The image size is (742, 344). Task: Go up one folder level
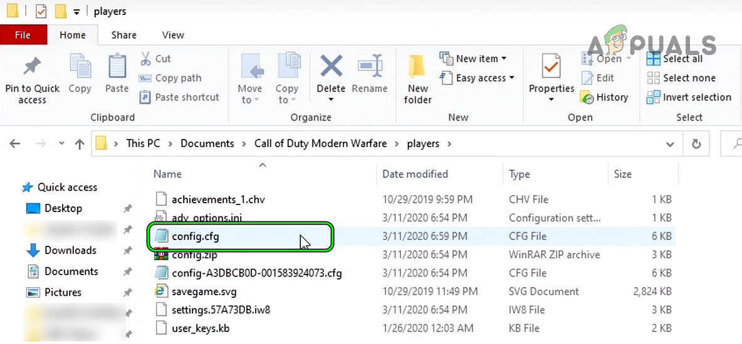[80, 144]
